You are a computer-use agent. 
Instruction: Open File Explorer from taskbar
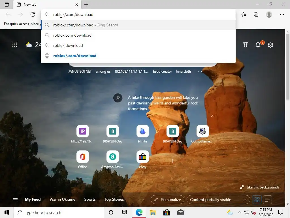point(153,212)
